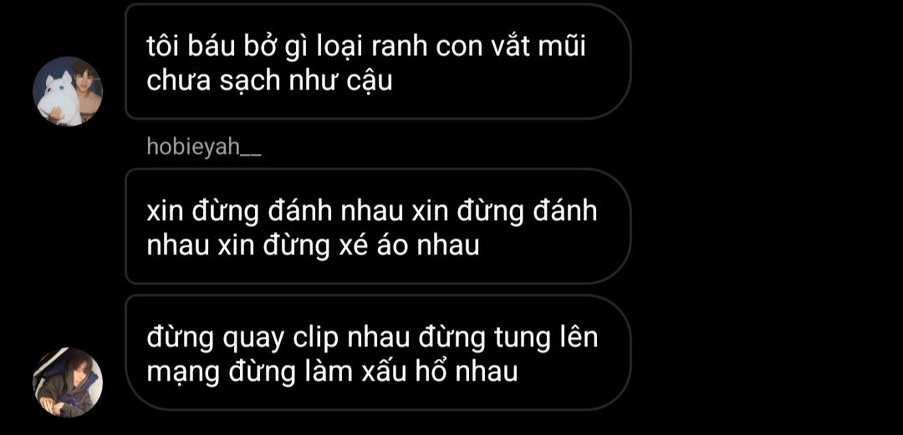Screen dimensions: 903x435
Task: Click the word "mũi" in first message
Action: click(x=561, y=46)
